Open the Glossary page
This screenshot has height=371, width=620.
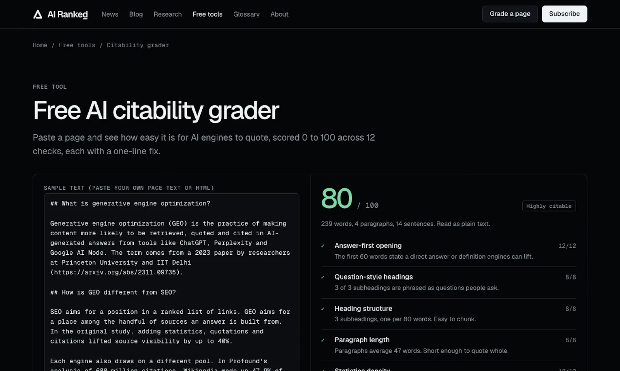point(246,14)
